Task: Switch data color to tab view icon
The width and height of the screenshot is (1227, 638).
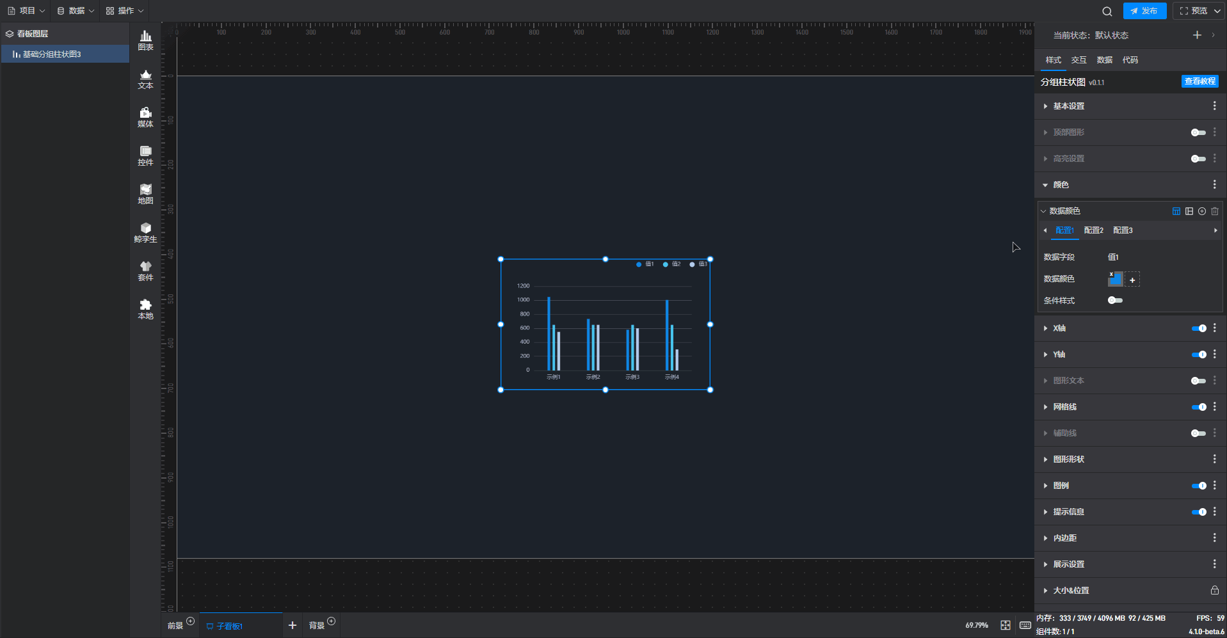Action: coord(1176,211)
